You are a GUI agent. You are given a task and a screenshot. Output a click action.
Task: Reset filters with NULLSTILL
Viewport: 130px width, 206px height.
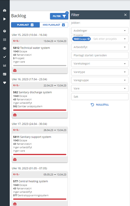[100, 105]
